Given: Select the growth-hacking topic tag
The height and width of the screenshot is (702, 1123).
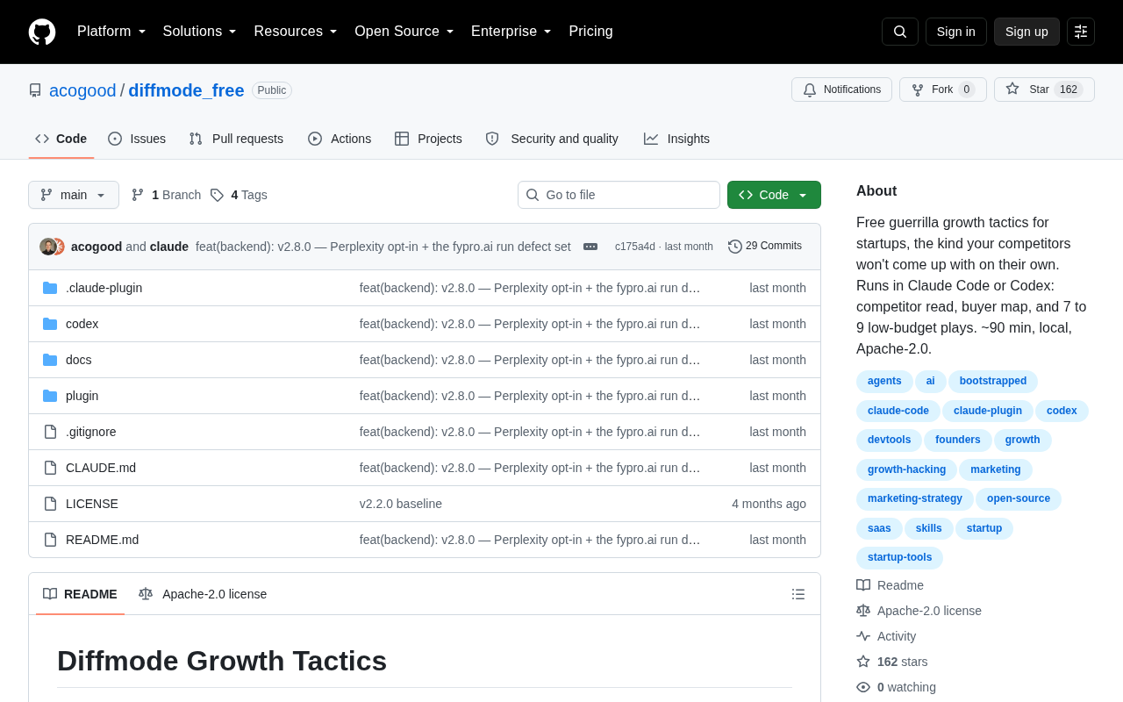Looking at the screenshot, I should pos(906,469).
